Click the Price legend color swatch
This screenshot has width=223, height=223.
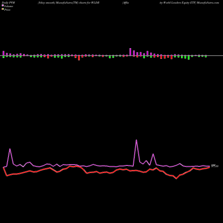[3, 9]
